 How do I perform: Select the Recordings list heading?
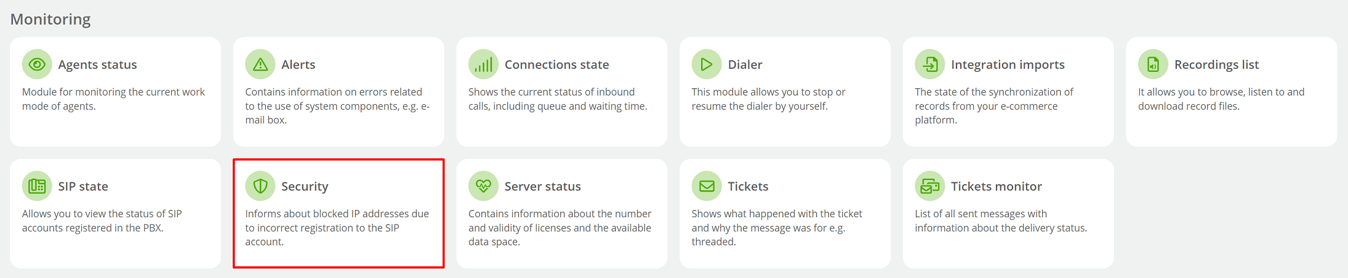(1216, 64)
